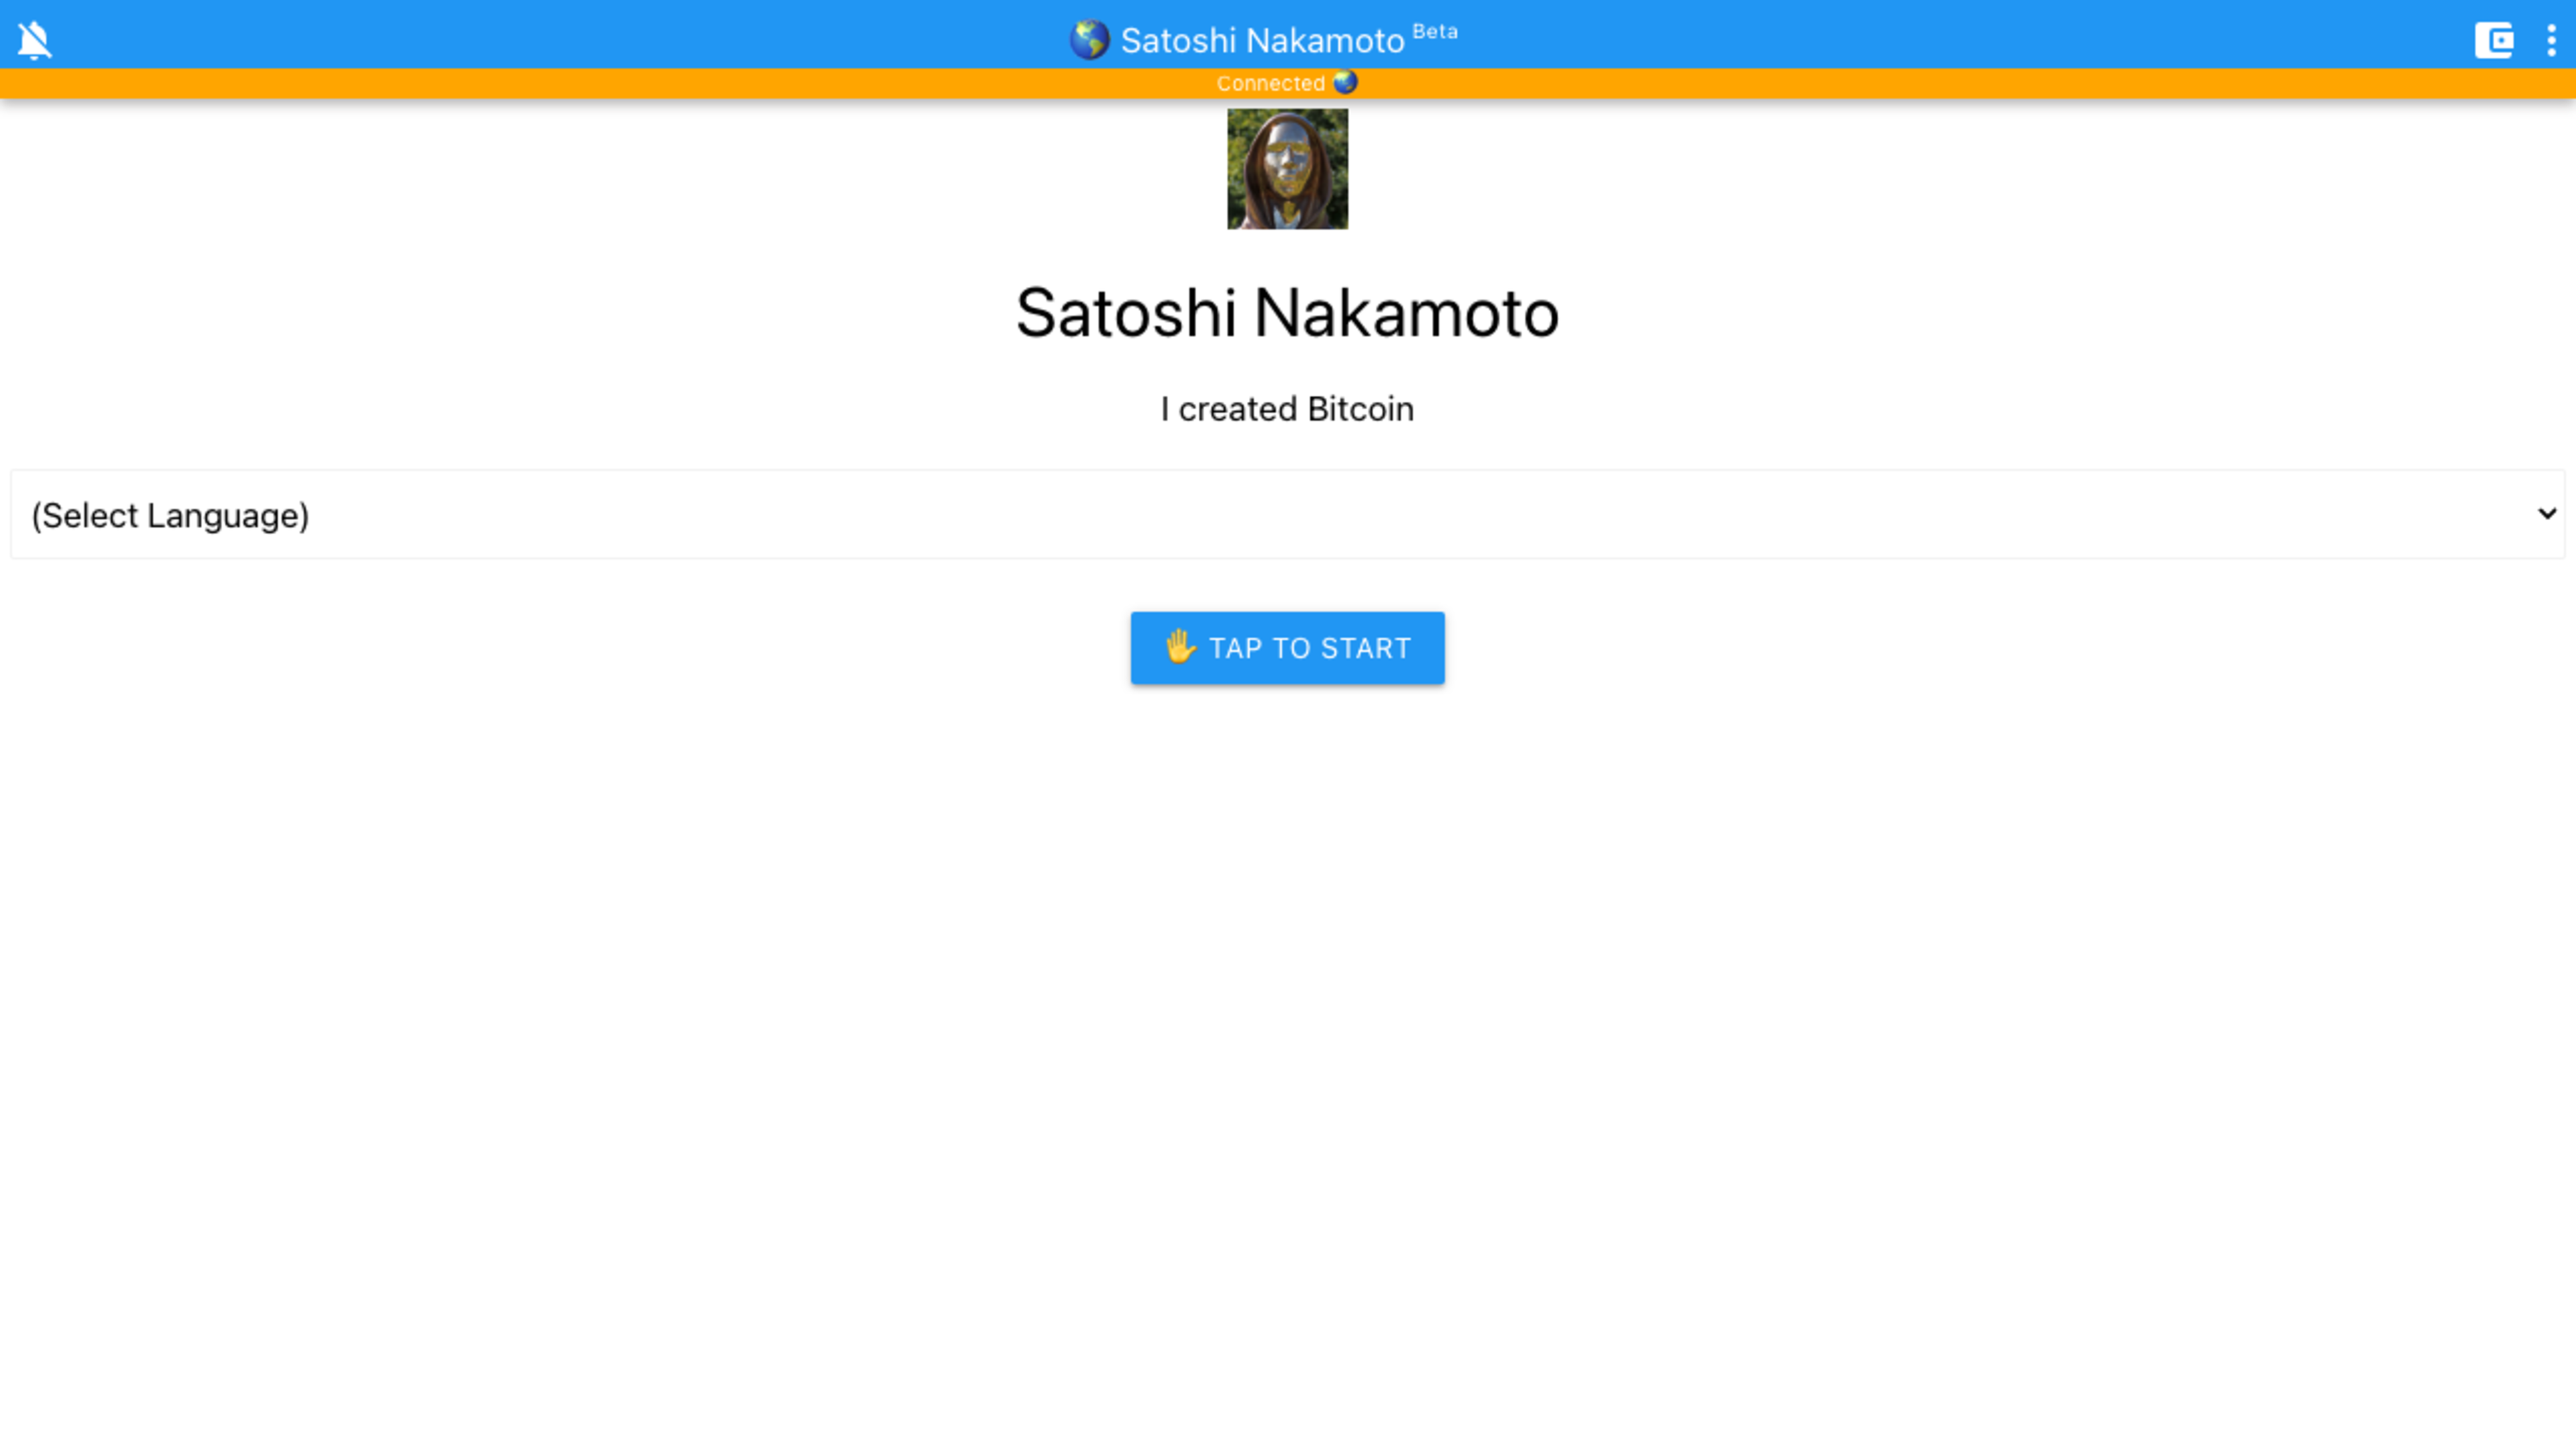Click the chevron arrow of language selector
The width and height of the screenshot is (2576, 1449).
point(2546,514)
